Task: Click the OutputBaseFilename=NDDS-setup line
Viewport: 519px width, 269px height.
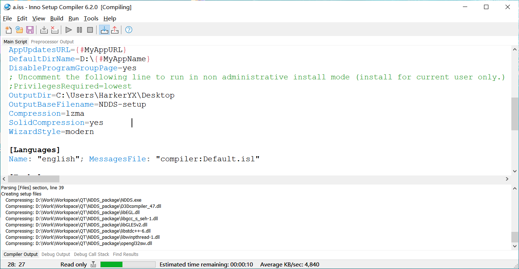Action: coord(77,104)
